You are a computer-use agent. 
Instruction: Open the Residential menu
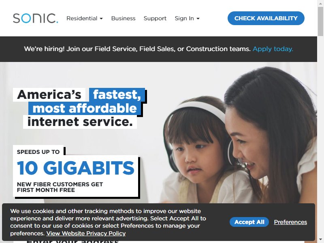tap(85, 18)
